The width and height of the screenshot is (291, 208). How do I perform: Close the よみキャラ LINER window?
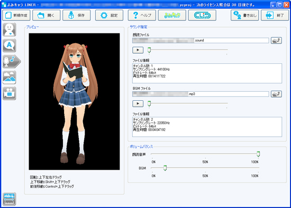click(x=286, y=5)
